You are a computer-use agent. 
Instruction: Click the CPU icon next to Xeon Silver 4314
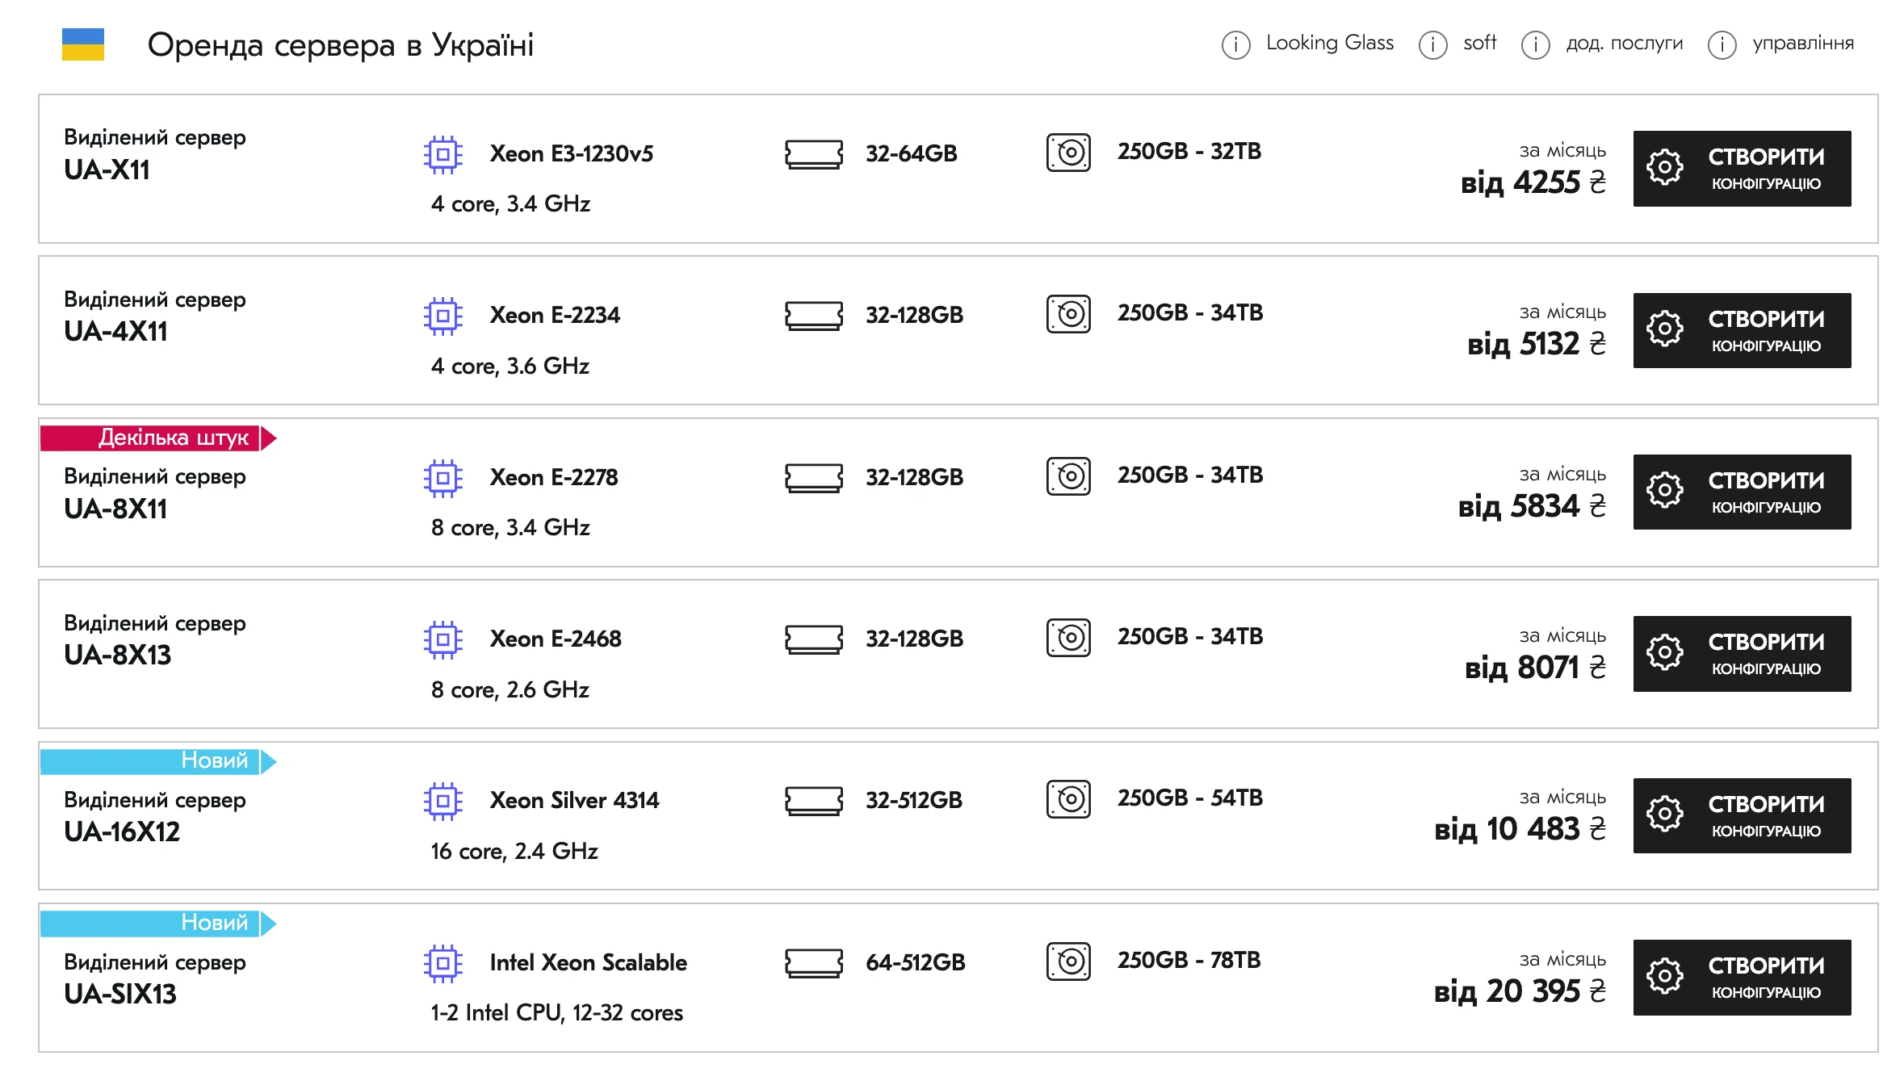click(442, 801)
